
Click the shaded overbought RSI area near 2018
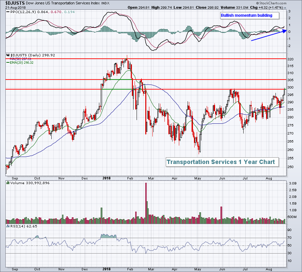point(108,236)
